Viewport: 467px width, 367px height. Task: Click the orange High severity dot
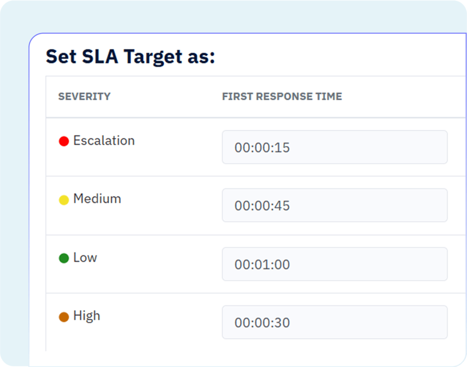64,317
